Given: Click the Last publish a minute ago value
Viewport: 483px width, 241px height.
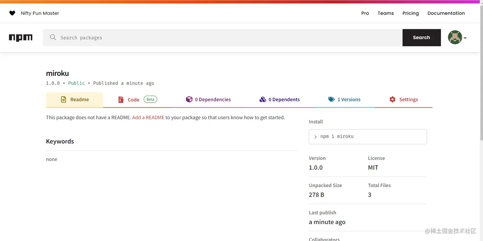Looking at the screenshot, I should pos(327,222).
